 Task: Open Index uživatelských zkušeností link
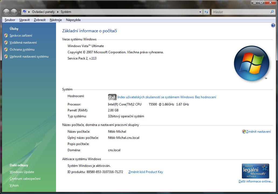pyautogui.click(x=167, y=97)
